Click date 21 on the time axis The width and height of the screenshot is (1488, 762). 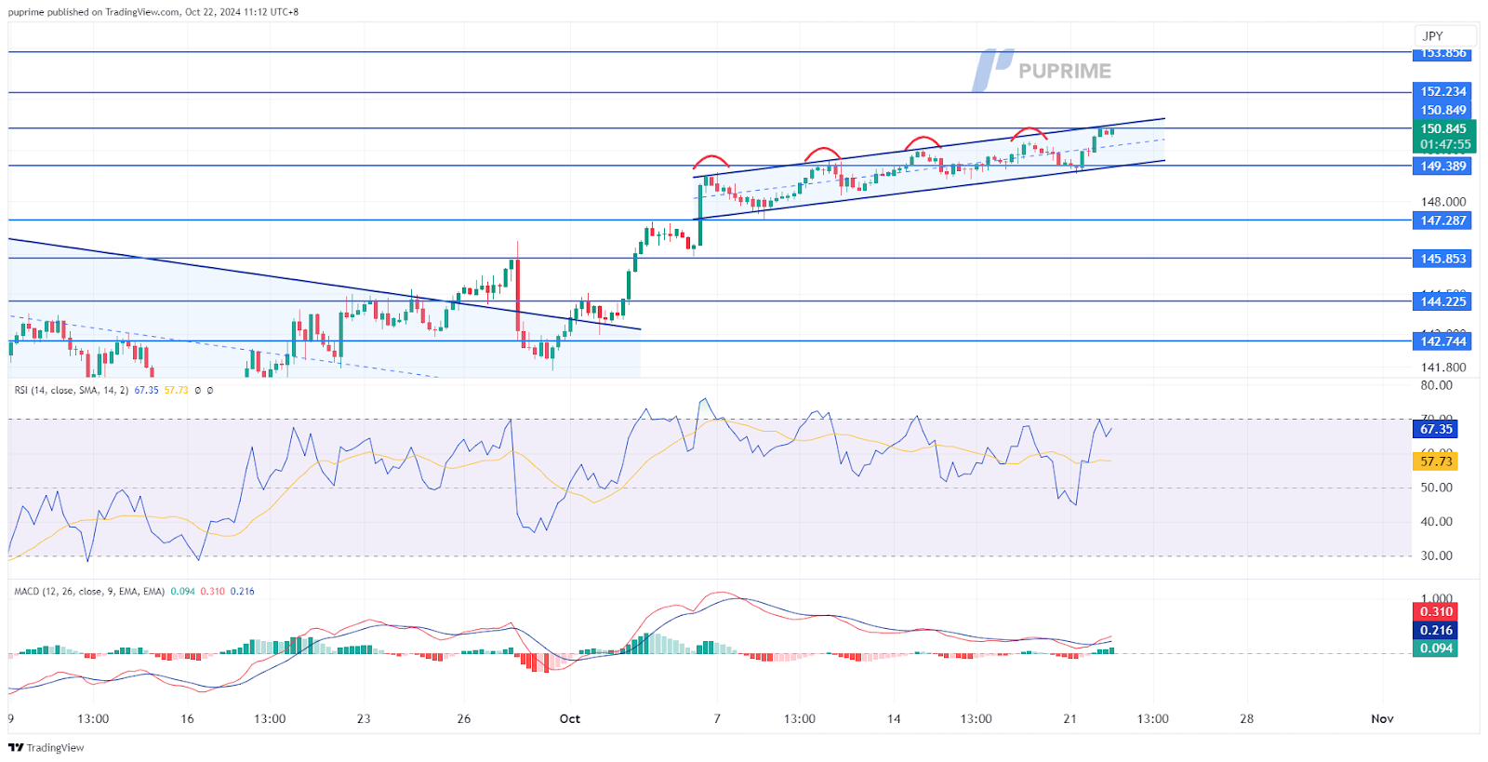click(x=1070, y=719)
